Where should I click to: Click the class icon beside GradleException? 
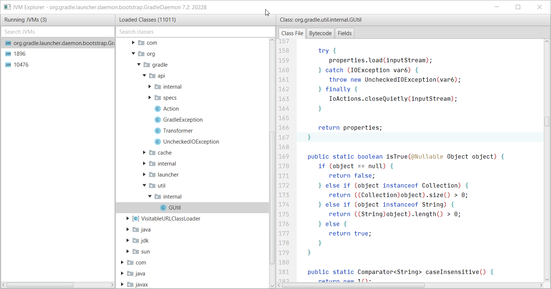click(x=158, y=120)
